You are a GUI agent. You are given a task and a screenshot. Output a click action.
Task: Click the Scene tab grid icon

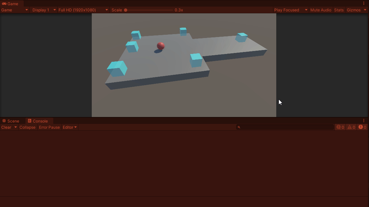[4, 121]
